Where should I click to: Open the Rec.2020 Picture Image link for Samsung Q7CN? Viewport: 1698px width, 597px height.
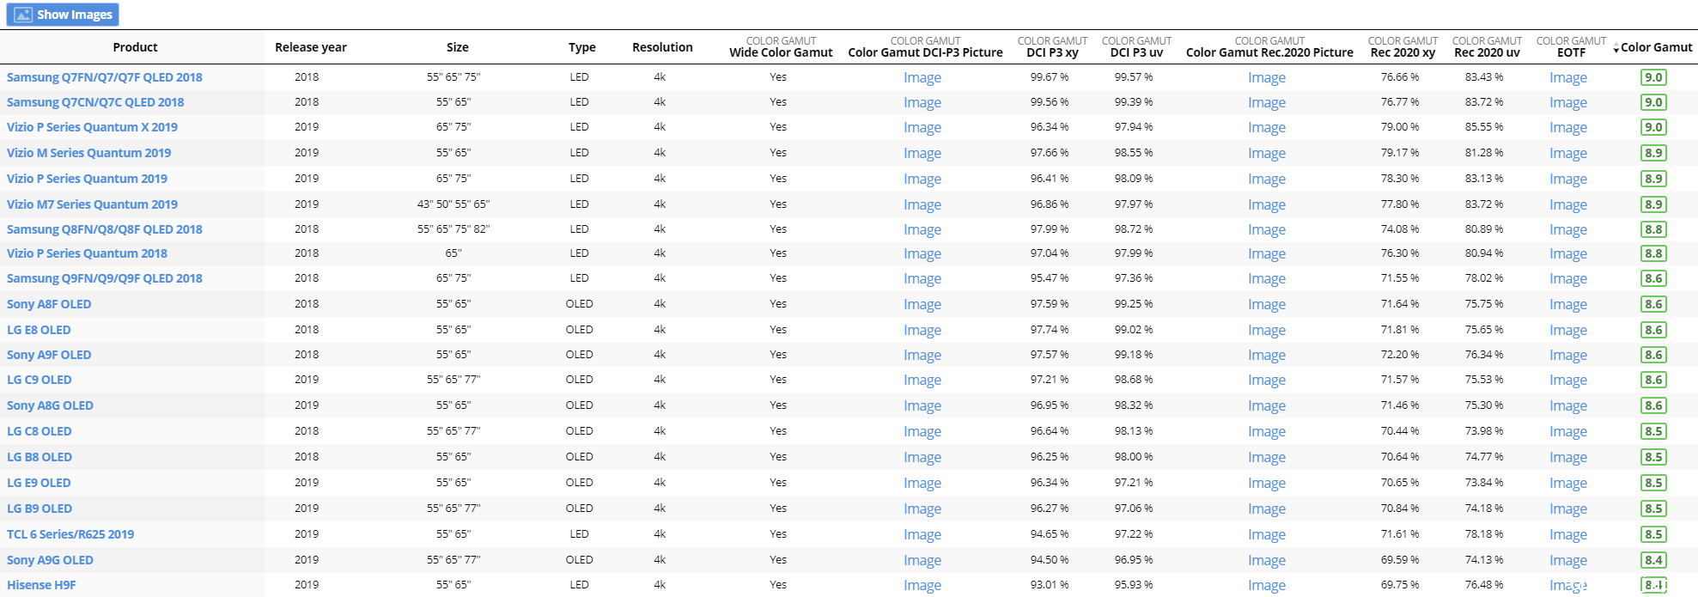click(1267, 102)
